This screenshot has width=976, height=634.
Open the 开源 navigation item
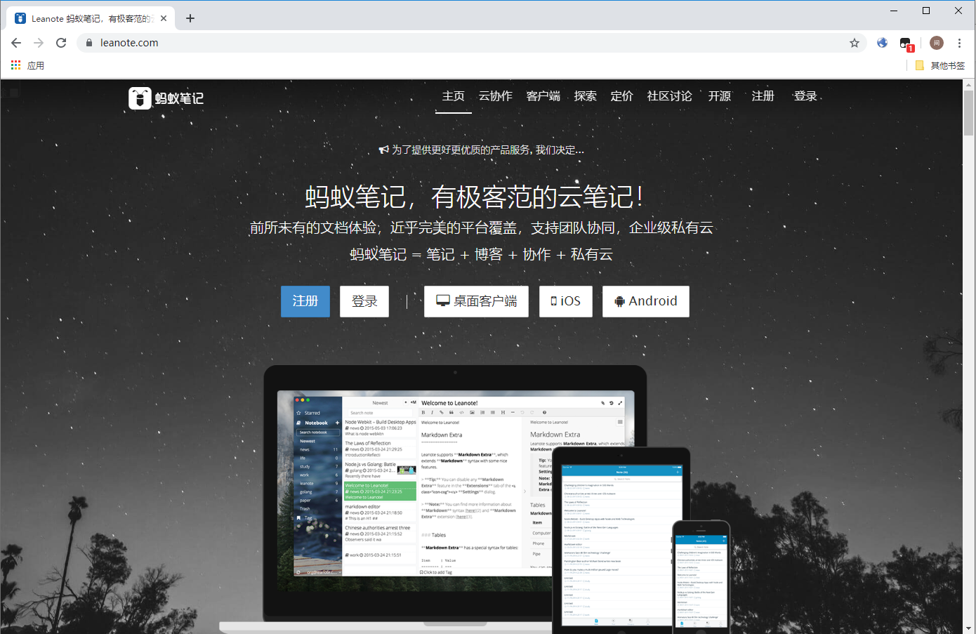coord(720,96)
